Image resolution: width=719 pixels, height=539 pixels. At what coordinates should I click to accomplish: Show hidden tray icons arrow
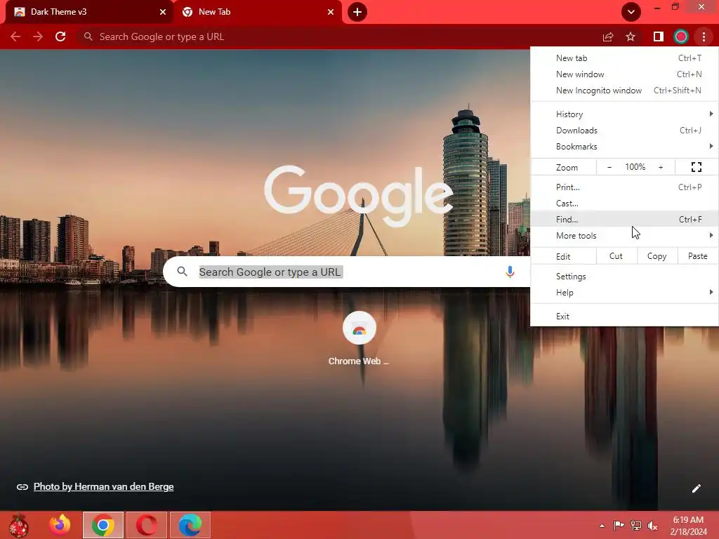point(602,526)
